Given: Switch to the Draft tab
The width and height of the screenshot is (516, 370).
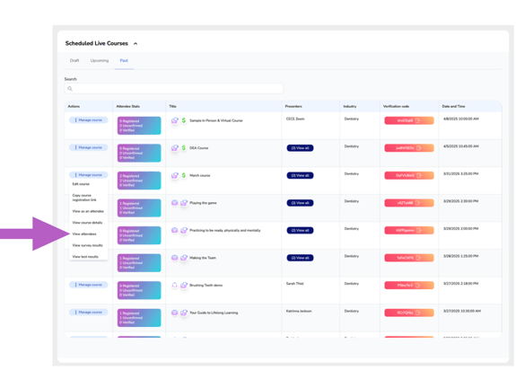Looking at the screenshot, I should coord(74,60).
